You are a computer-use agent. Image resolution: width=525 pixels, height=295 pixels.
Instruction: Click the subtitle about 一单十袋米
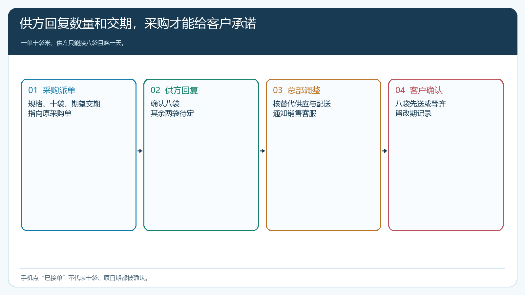[73, 43]
